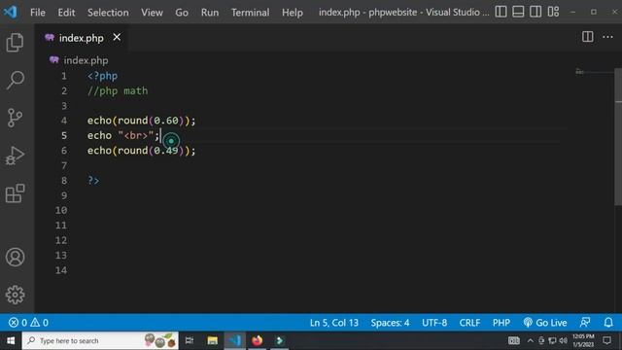Open the Terminal menu
This screenshot has width=622, height=350.
(251, 13)
